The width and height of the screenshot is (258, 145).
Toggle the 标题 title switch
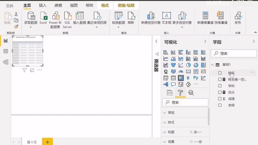coord(198,132)
